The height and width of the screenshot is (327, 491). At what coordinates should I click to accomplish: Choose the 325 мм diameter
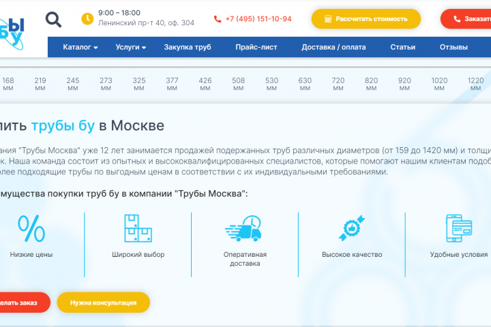point(139,84)
